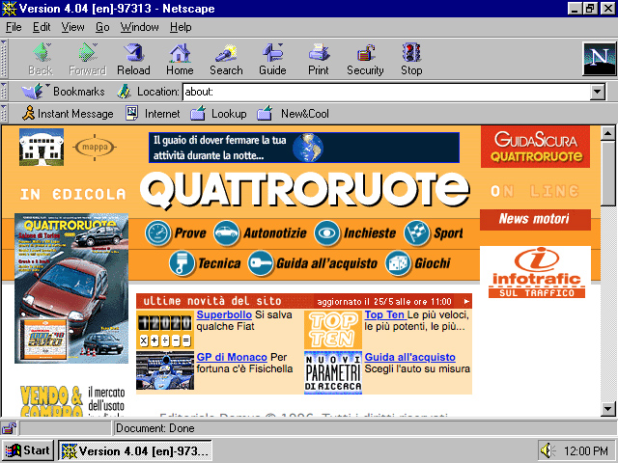The height and width of the screenshot is (463, 618).
Task: Click the home building icon on page
Action: click(x=42, y=147)
